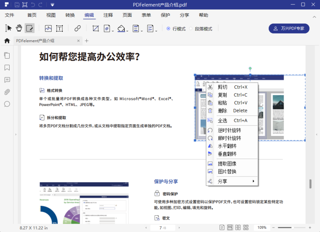Enable 行模式 editing mode
Image resolution: width=320 pixels, height=232 pixels.
[176, 28]
